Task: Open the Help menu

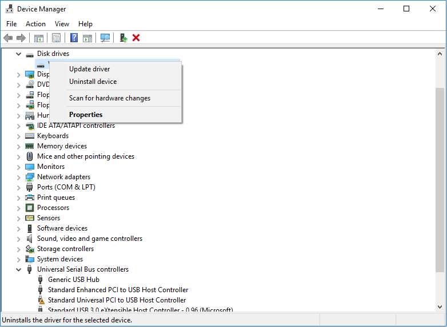Action: point(85,24)
